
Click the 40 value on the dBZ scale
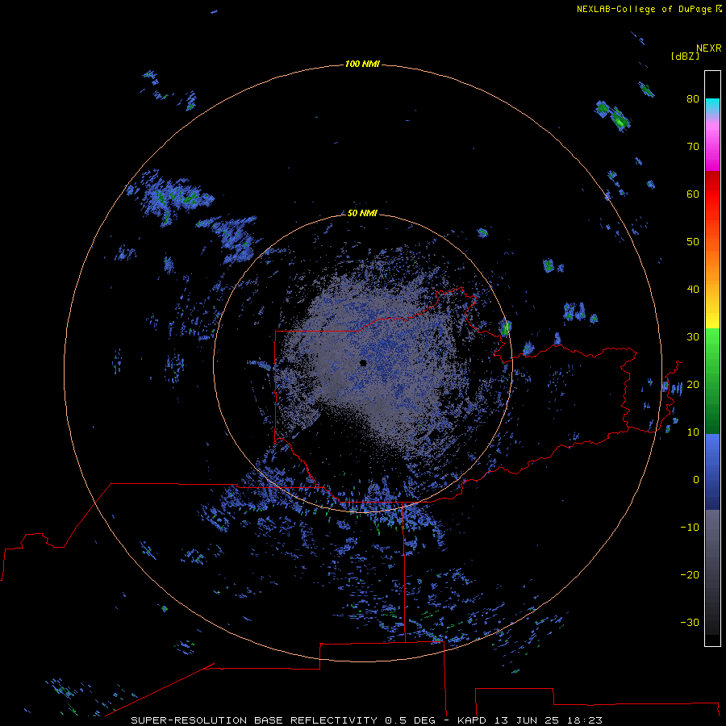coord(693,290)
